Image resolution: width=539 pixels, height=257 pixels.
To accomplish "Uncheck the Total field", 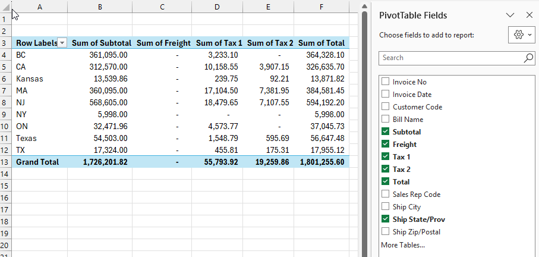I will [x=385, y=181].
